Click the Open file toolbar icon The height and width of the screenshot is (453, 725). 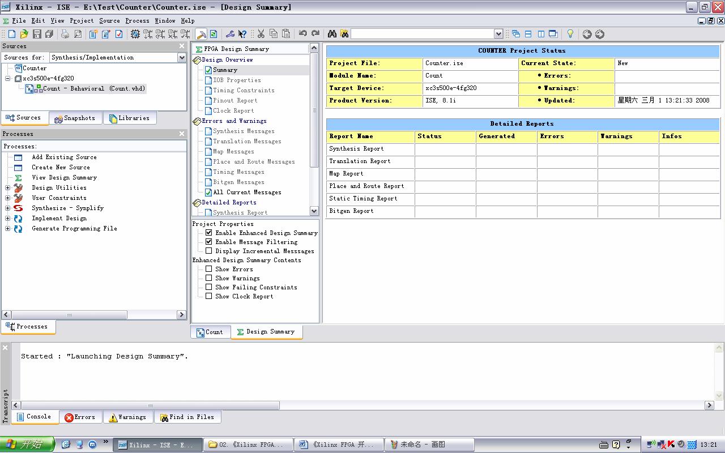pos(24,34)
